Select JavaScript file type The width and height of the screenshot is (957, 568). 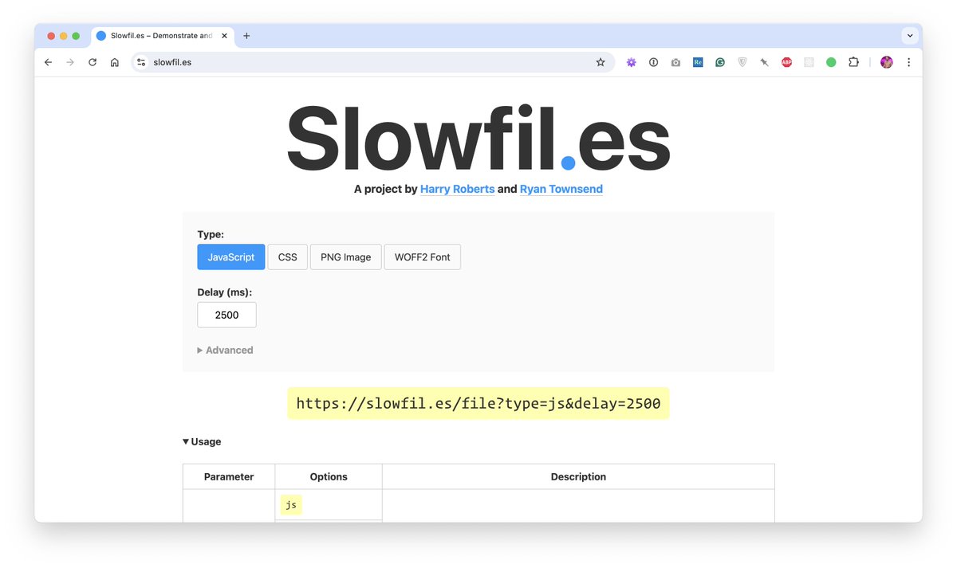[x=231, y=257]
